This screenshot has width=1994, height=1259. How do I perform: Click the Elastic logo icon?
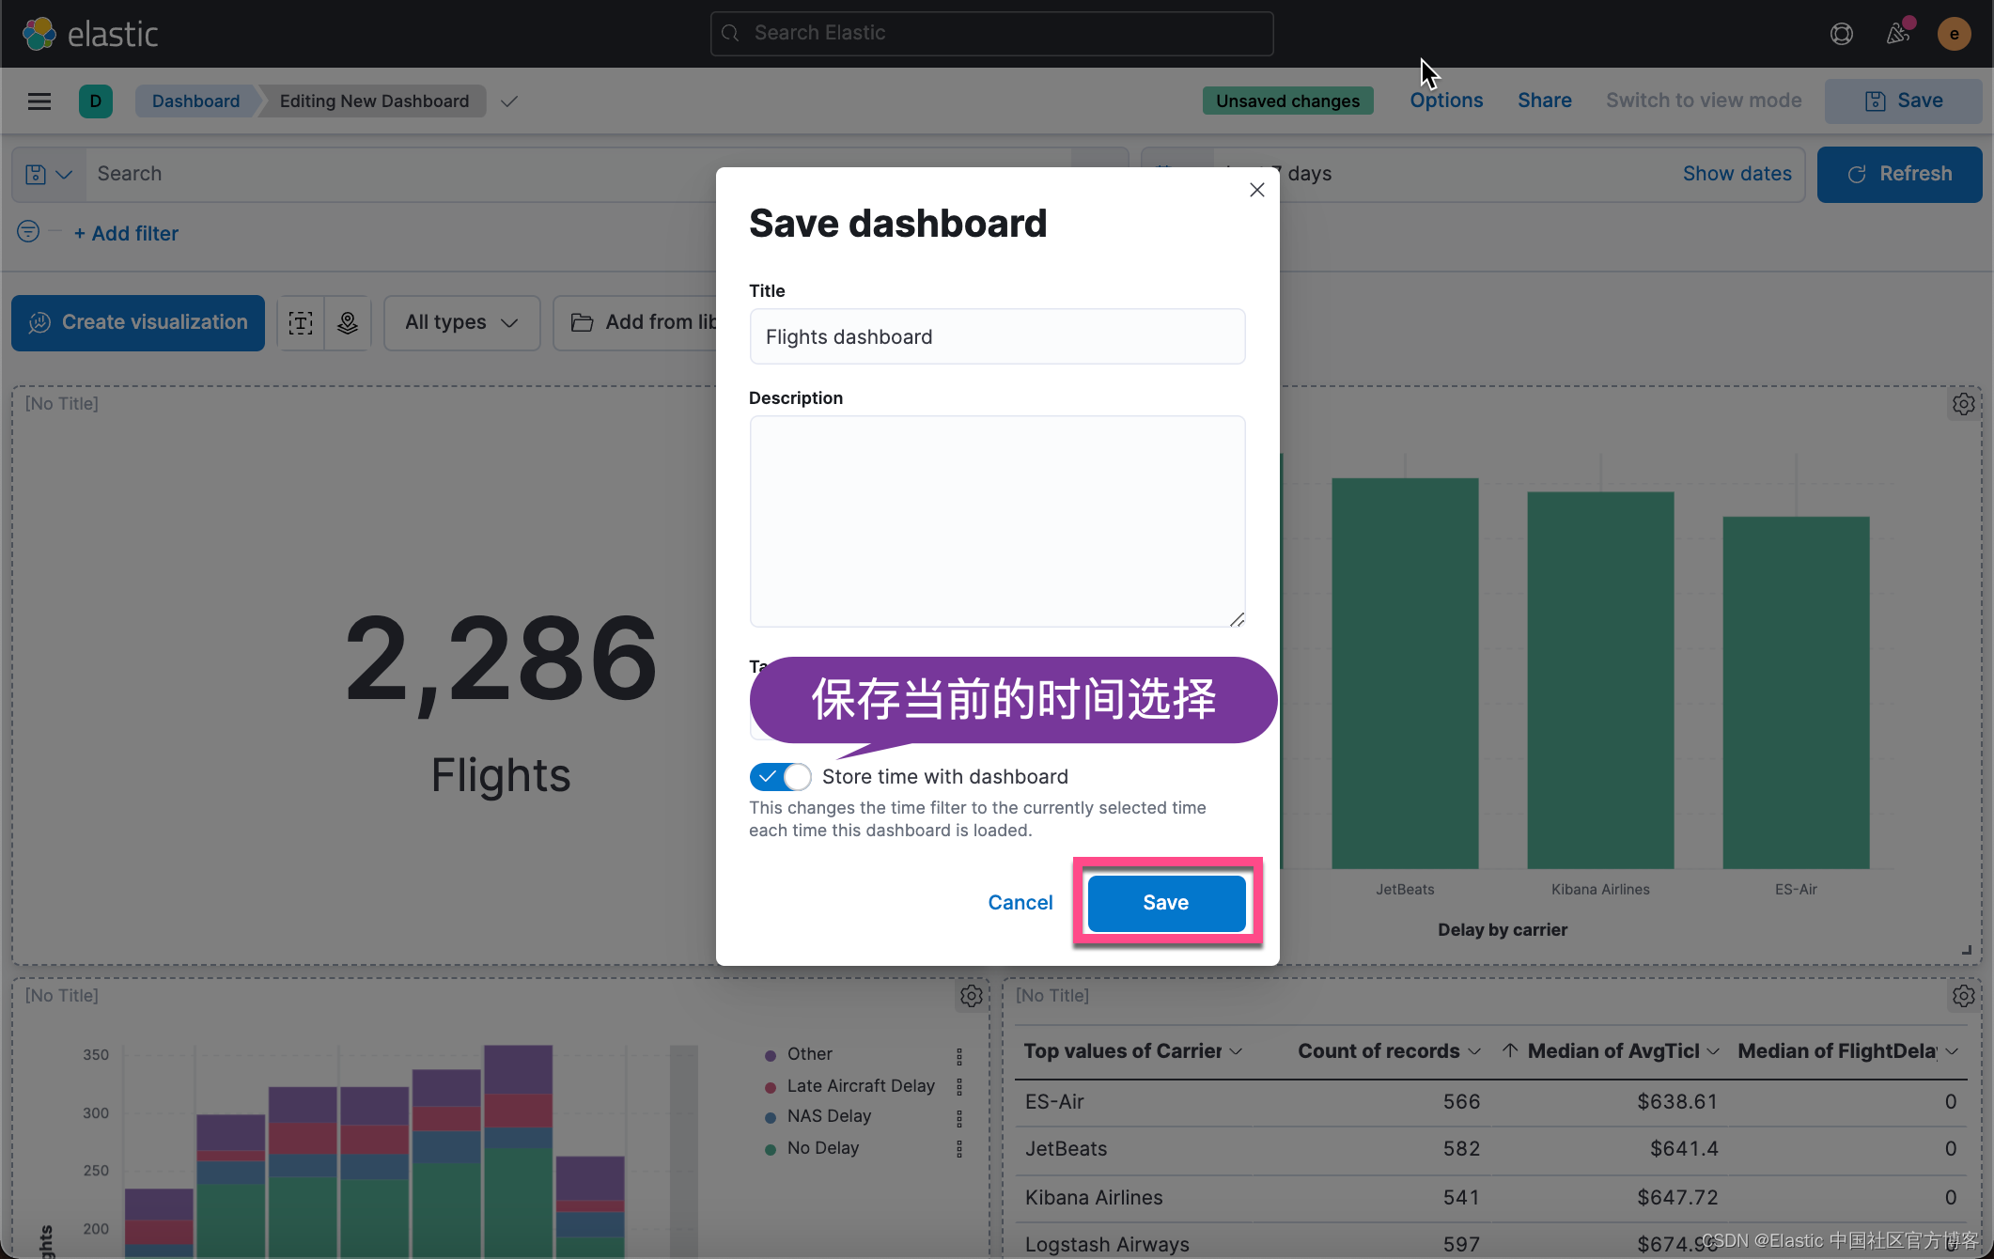coord(39,34)
